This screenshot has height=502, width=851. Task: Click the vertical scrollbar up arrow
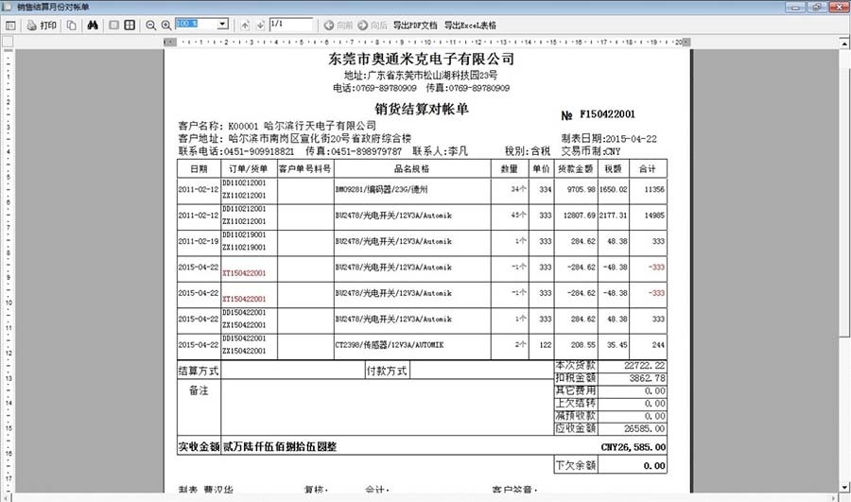(844, 43)
